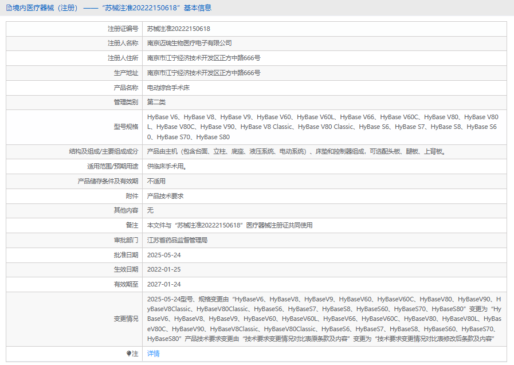The image size is (514, 365).
Task: Click the 管理类别 label
Action: (x=126, y=102)
